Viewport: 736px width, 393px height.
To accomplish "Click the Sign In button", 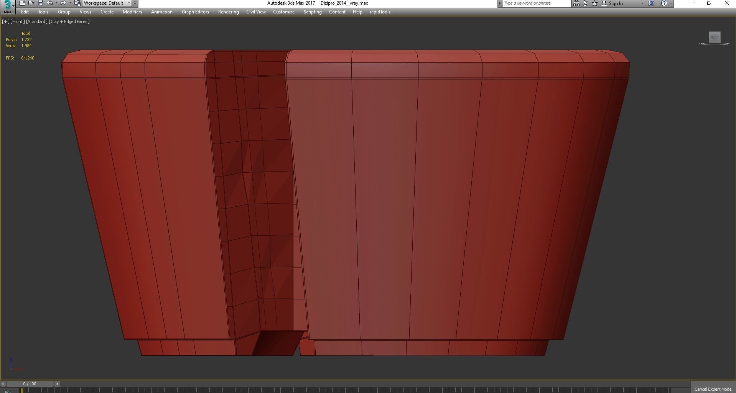I will [613, 3].
